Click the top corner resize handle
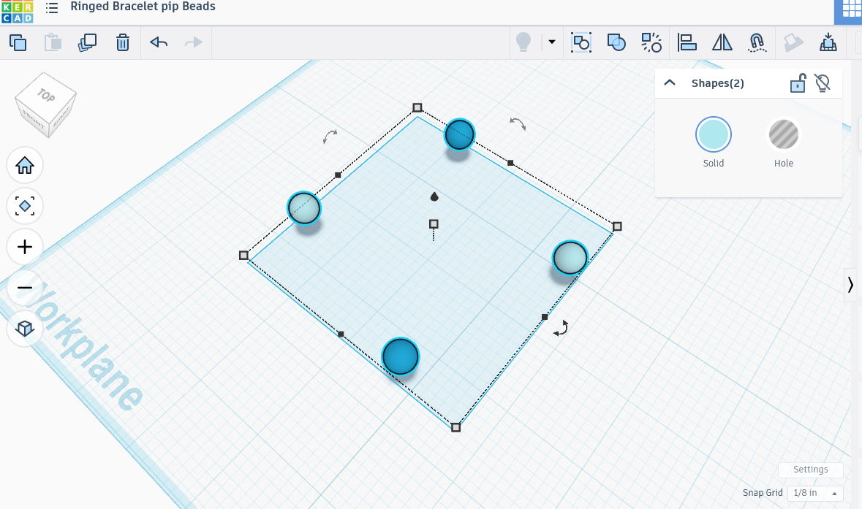This screenshot has width=862, height=509. click(x=417, y=107)
